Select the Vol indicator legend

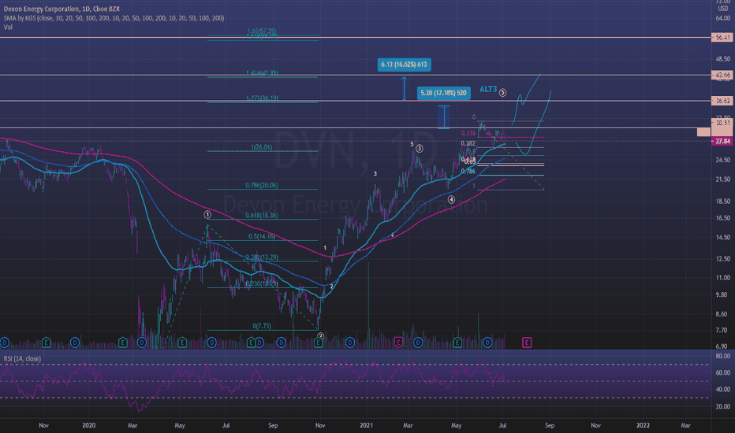point(8,27)
